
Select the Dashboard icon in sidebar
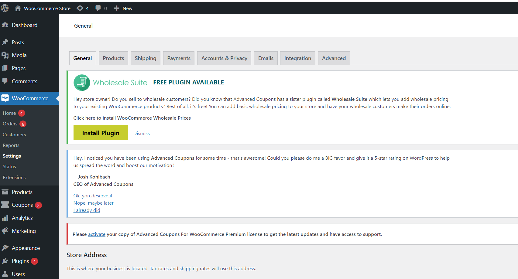coord(5,25)
